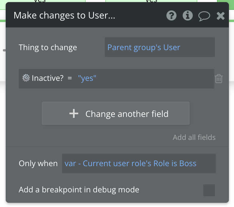The width and height of the screenshot is (234, 207).
Task: Select the Inactive? field name
Action: pos(48,78)
